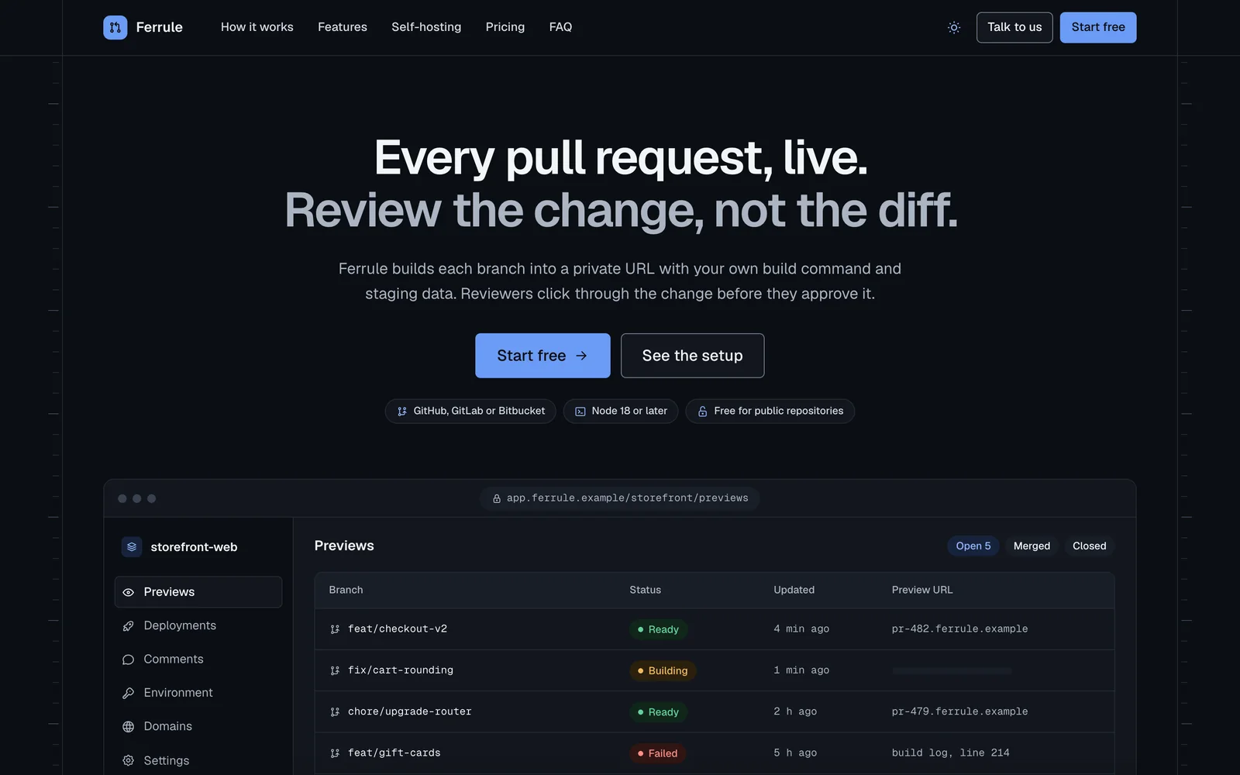The width and height of the screenshot is (1240, 775).
Task: Click the terminal icon beside Node 18
Action: click(580, 412)
